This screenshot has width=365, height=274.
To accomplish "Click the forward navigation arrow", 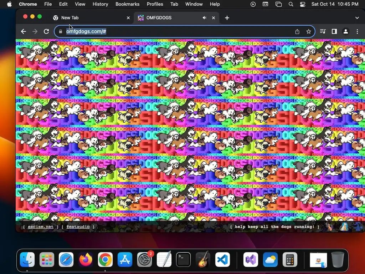I will [x=35, y=31].
